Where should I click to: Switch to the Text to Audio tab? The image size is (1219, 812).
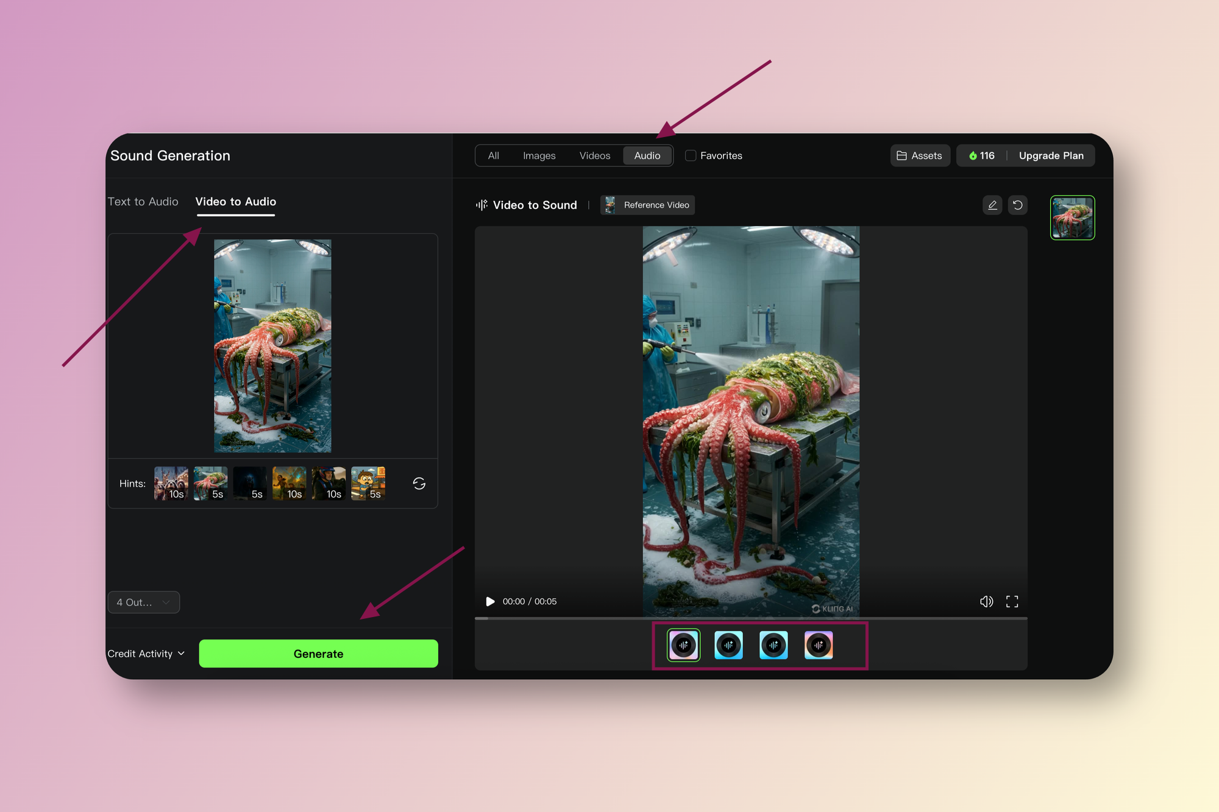click(x=143, y=202)
